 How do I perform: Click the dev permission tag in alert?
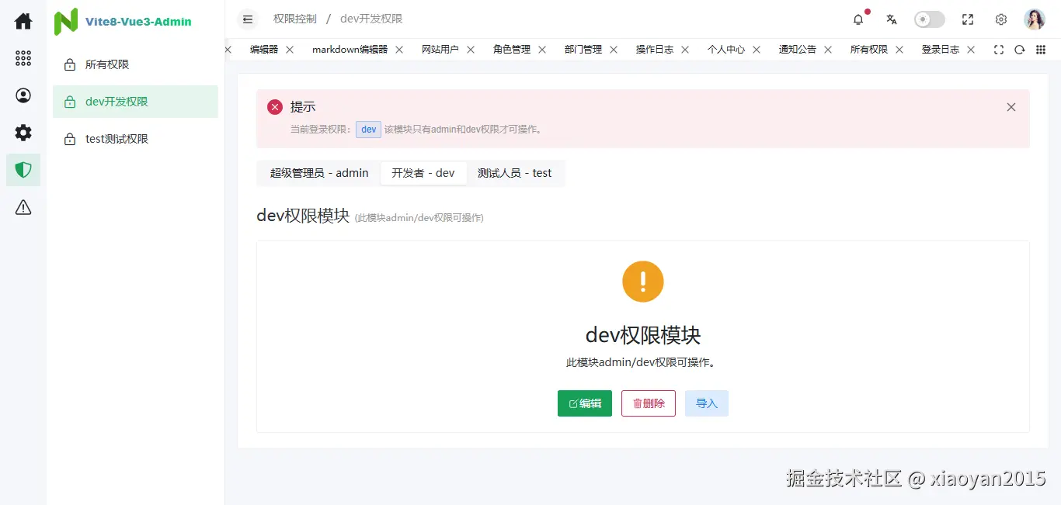[369, 130]
